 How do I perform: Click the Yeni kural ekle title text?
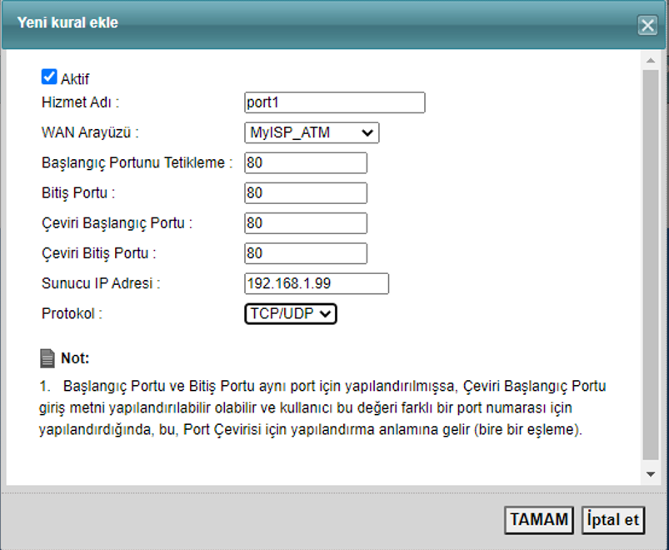click(x=67, y=22)
